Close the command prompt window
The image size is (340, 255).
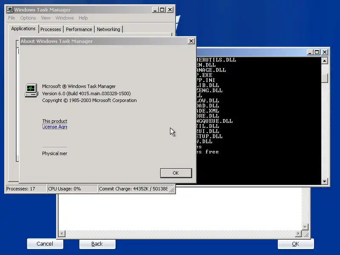325,52
